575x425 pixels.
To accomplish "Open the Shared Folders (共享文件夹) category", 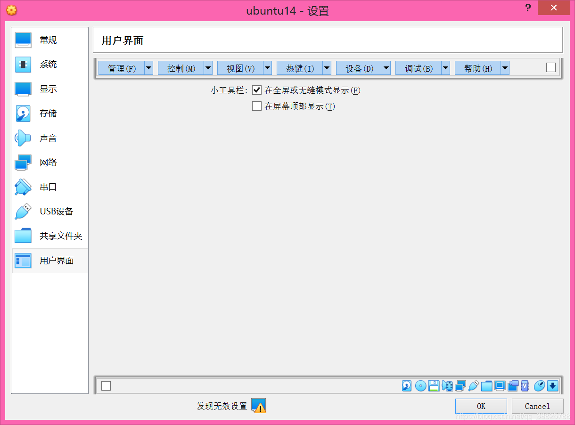I will 49,236.
